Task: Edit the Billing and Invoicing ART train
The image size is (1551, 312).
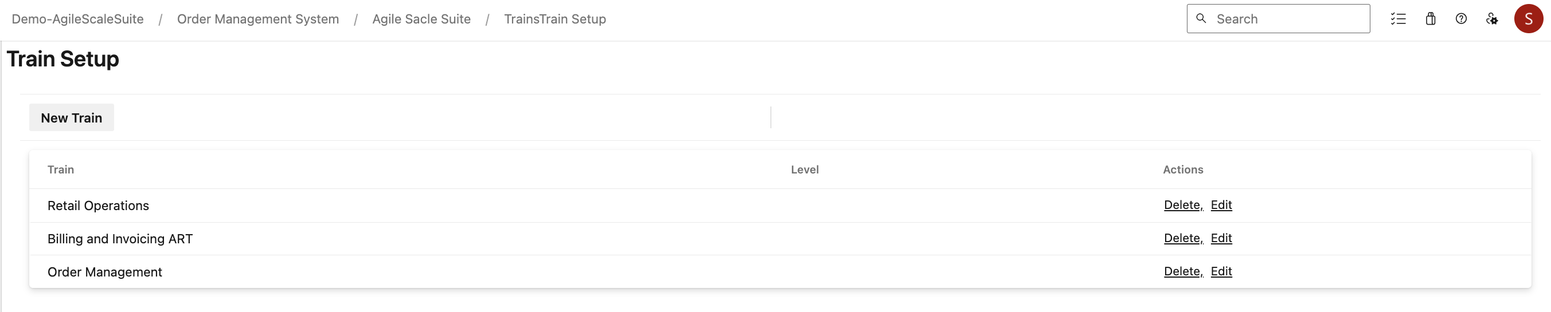Action: pyautogui.click(x=1221, y=238)
